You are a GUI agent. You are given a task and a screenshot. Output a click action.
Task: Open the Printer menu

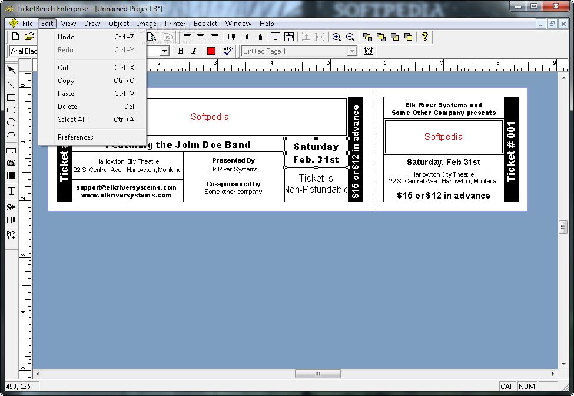(175, 24)
